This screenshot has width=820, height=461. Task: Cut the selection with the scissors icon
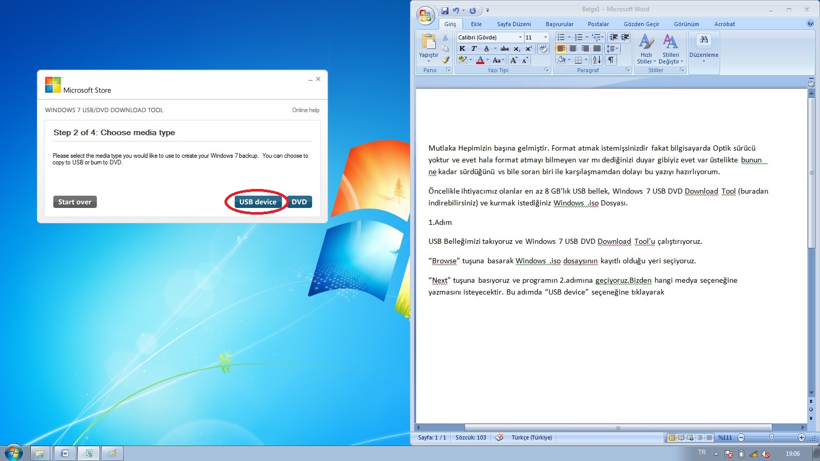pos(445,37)
